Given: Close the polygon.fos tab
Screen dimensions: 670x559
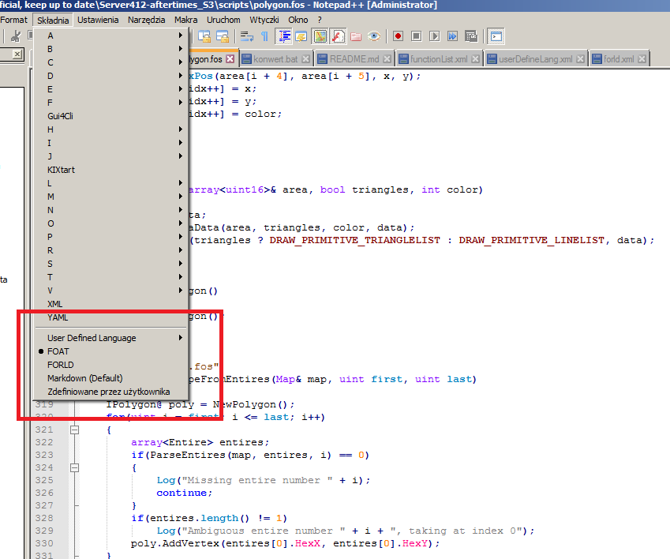Looking at the screenshot, I should click(x=230, y=58).
